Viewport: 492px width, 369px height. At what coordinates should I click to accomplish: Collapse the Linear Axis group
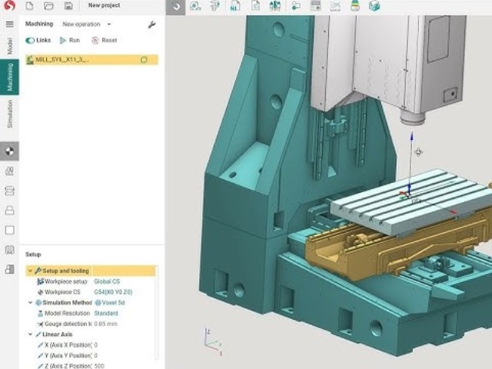tap(30, 334)
